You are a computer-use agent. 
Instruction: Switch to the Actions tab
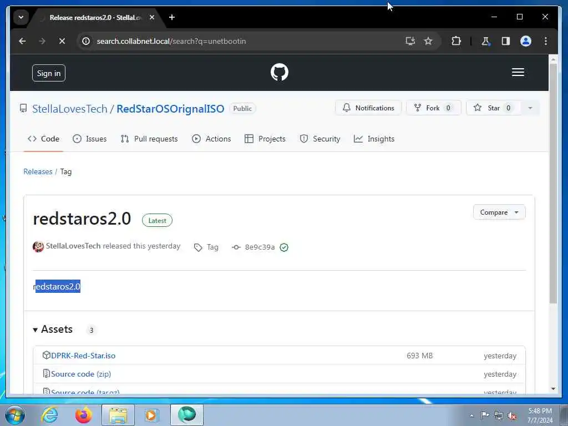click(211, 139)
